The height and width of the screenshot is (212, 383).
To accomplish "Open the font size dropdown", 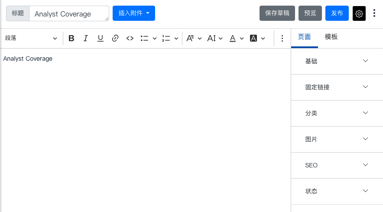I will click(x=214, y=38).
